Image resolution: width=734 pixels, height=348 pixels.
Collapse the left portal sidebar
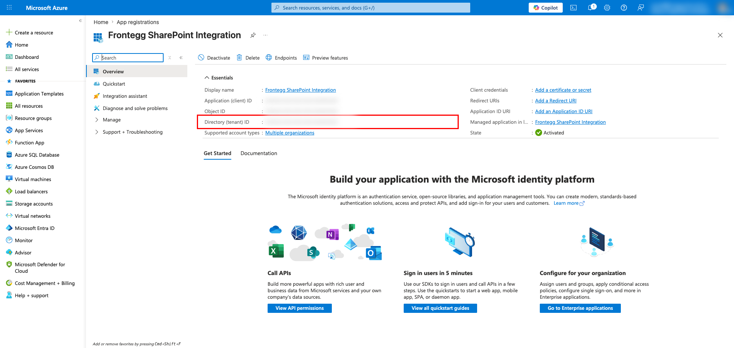80,21
